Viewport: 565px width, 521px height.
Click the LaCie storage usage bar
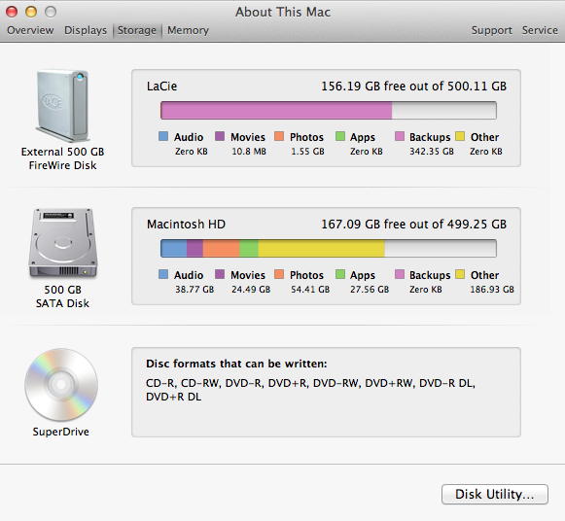point(329,110)
